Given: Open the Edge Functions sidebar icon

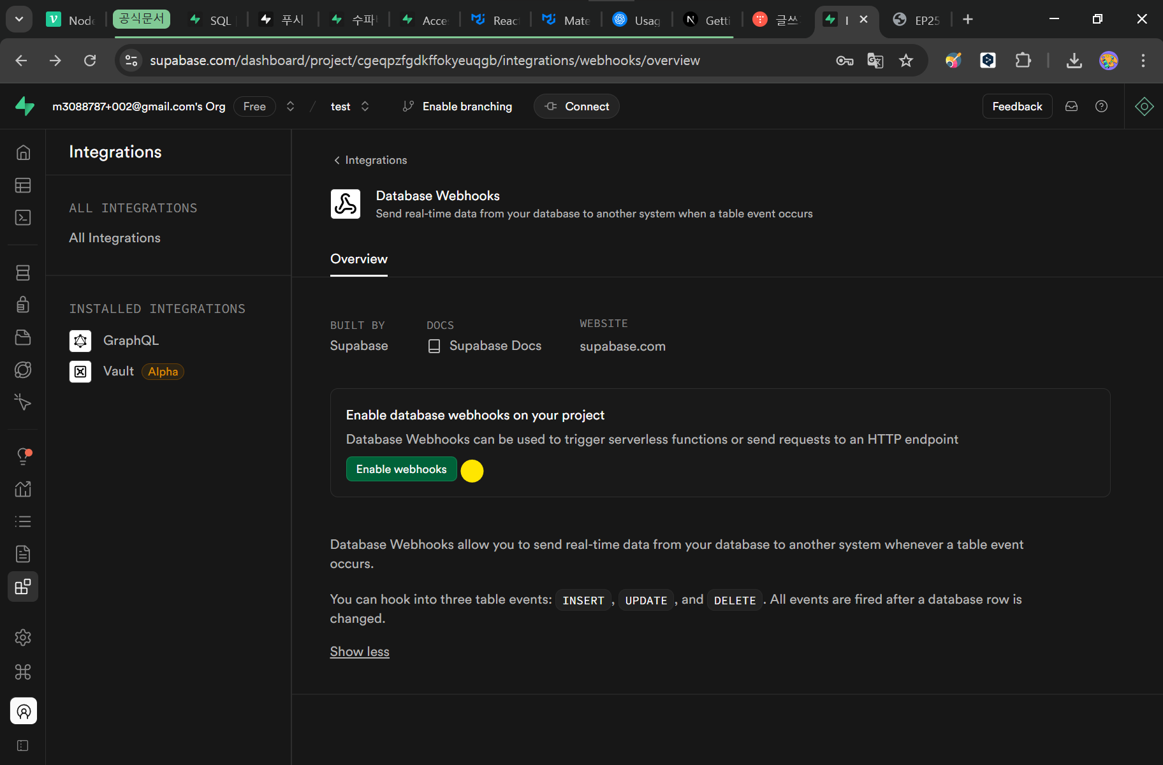Looking at the screenshot, I should point(23,370).
